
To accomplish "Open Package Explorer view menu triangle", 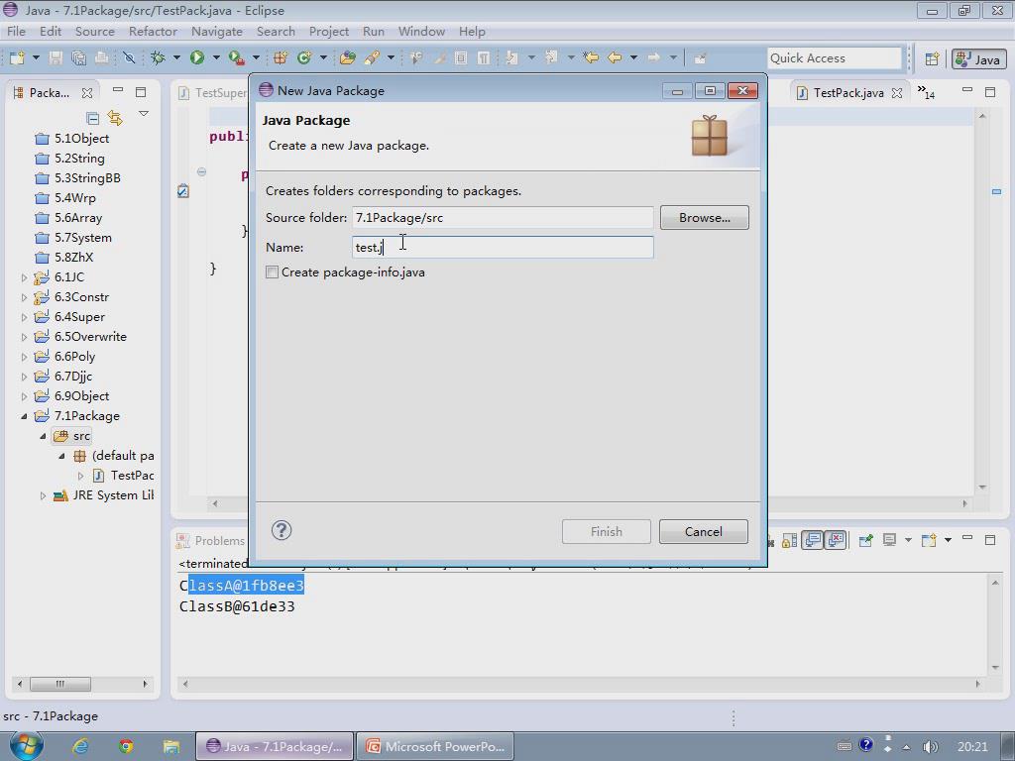I will click(144, 114).
